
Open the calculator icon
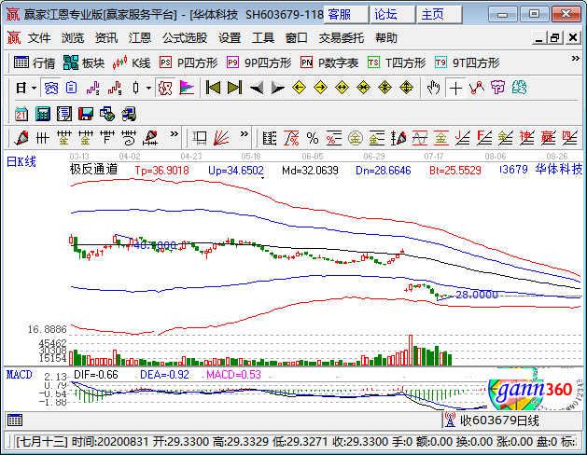pyautogui.click(x=43, y=114)
